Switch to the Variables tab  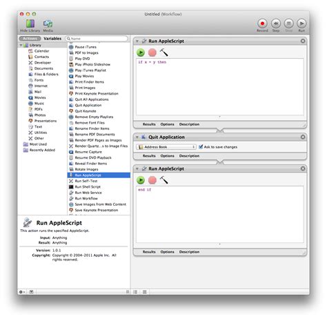click(x=52, y=39)
